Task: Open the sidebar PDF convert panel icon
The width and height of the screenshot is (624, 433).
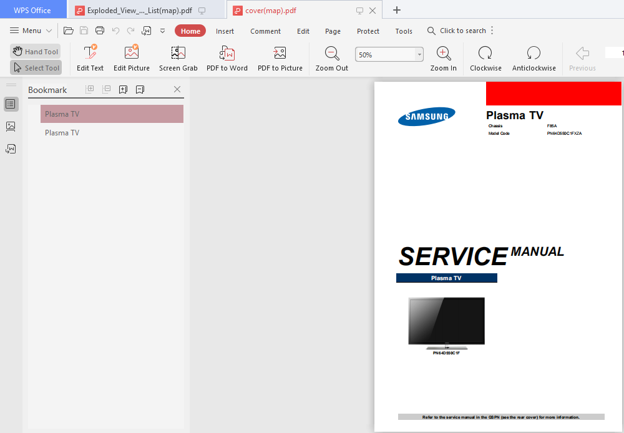Action: (x=11, y=149)
